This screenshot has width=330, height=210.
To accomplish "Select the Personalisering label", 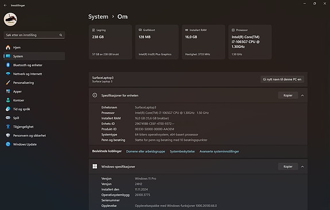I will 24,83.
